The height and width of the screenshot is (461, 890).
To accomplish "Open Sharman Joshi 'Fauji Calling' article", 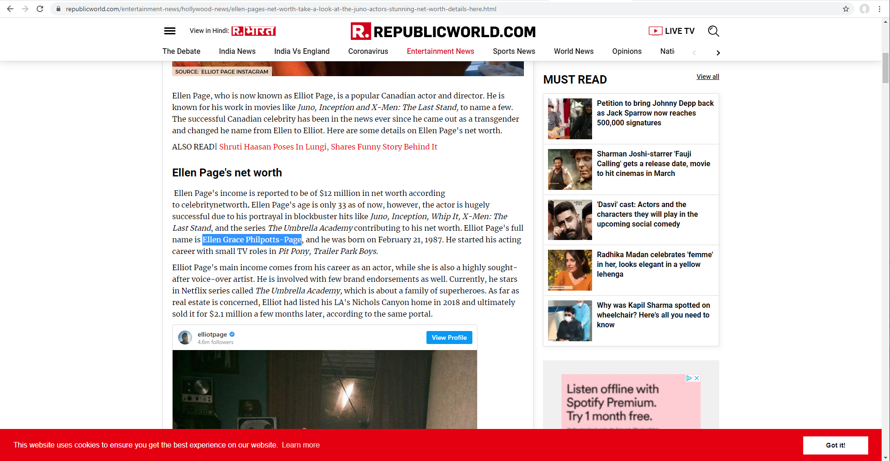I will click(x=653, y=163).
